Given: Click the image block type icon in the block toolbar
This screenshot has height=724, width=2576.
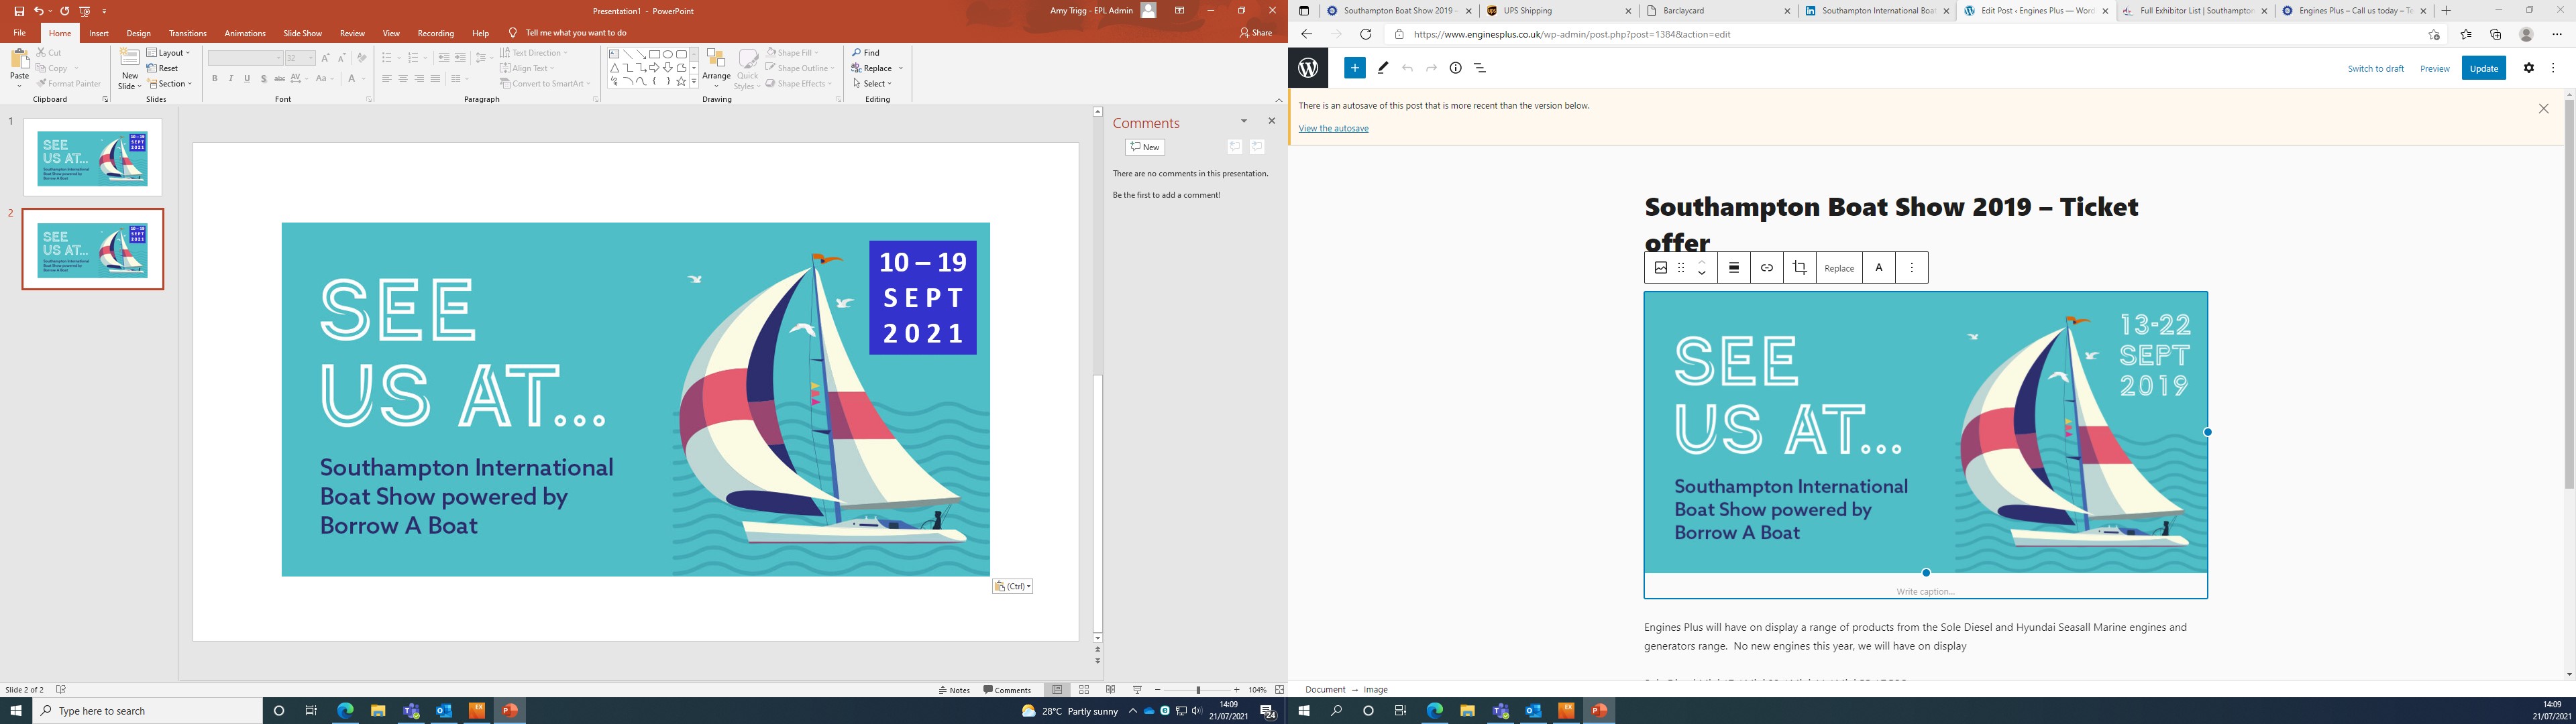Looking at the screenshot, I should click(1661, 267).
